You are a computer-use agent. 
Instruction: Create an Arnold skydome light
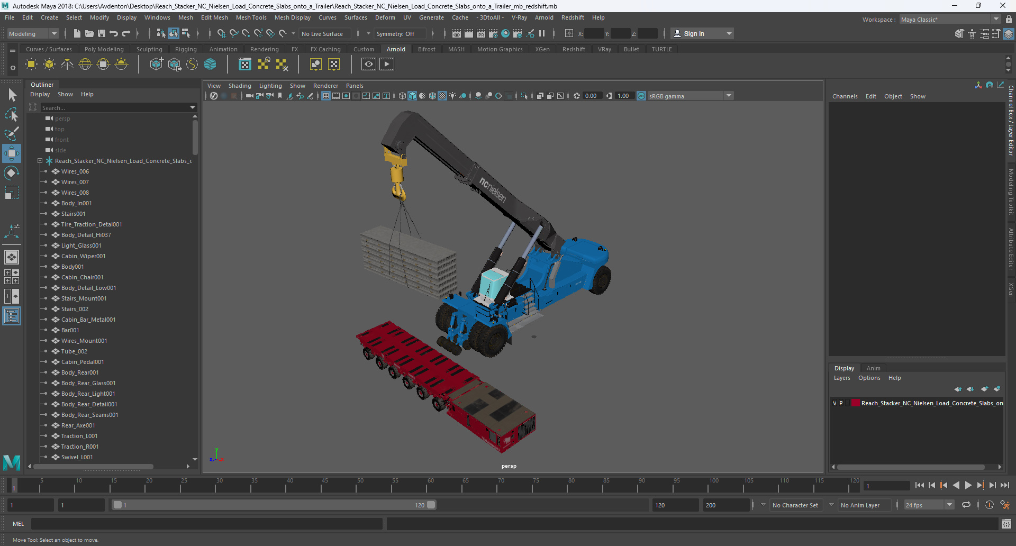pos(85,65)
